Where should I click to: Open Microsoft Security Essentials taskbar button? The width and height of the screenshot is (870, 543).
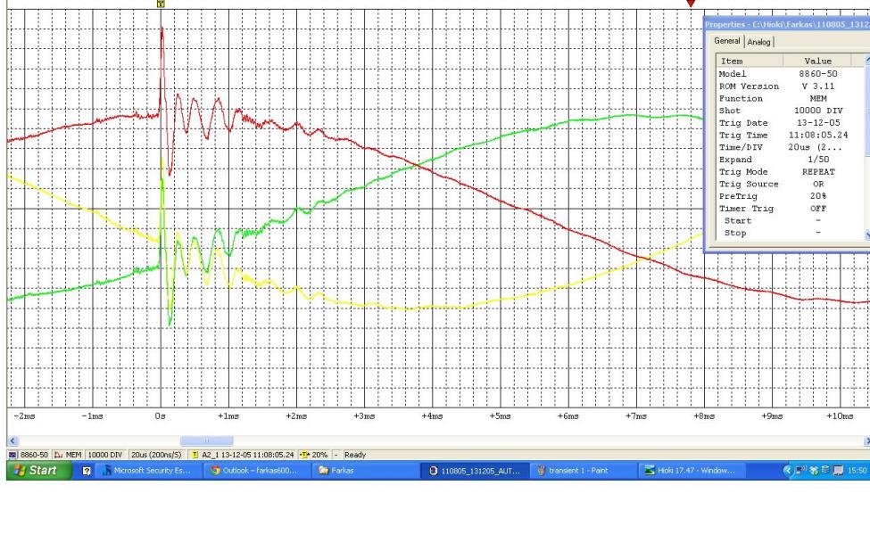[x=147, y=471]
